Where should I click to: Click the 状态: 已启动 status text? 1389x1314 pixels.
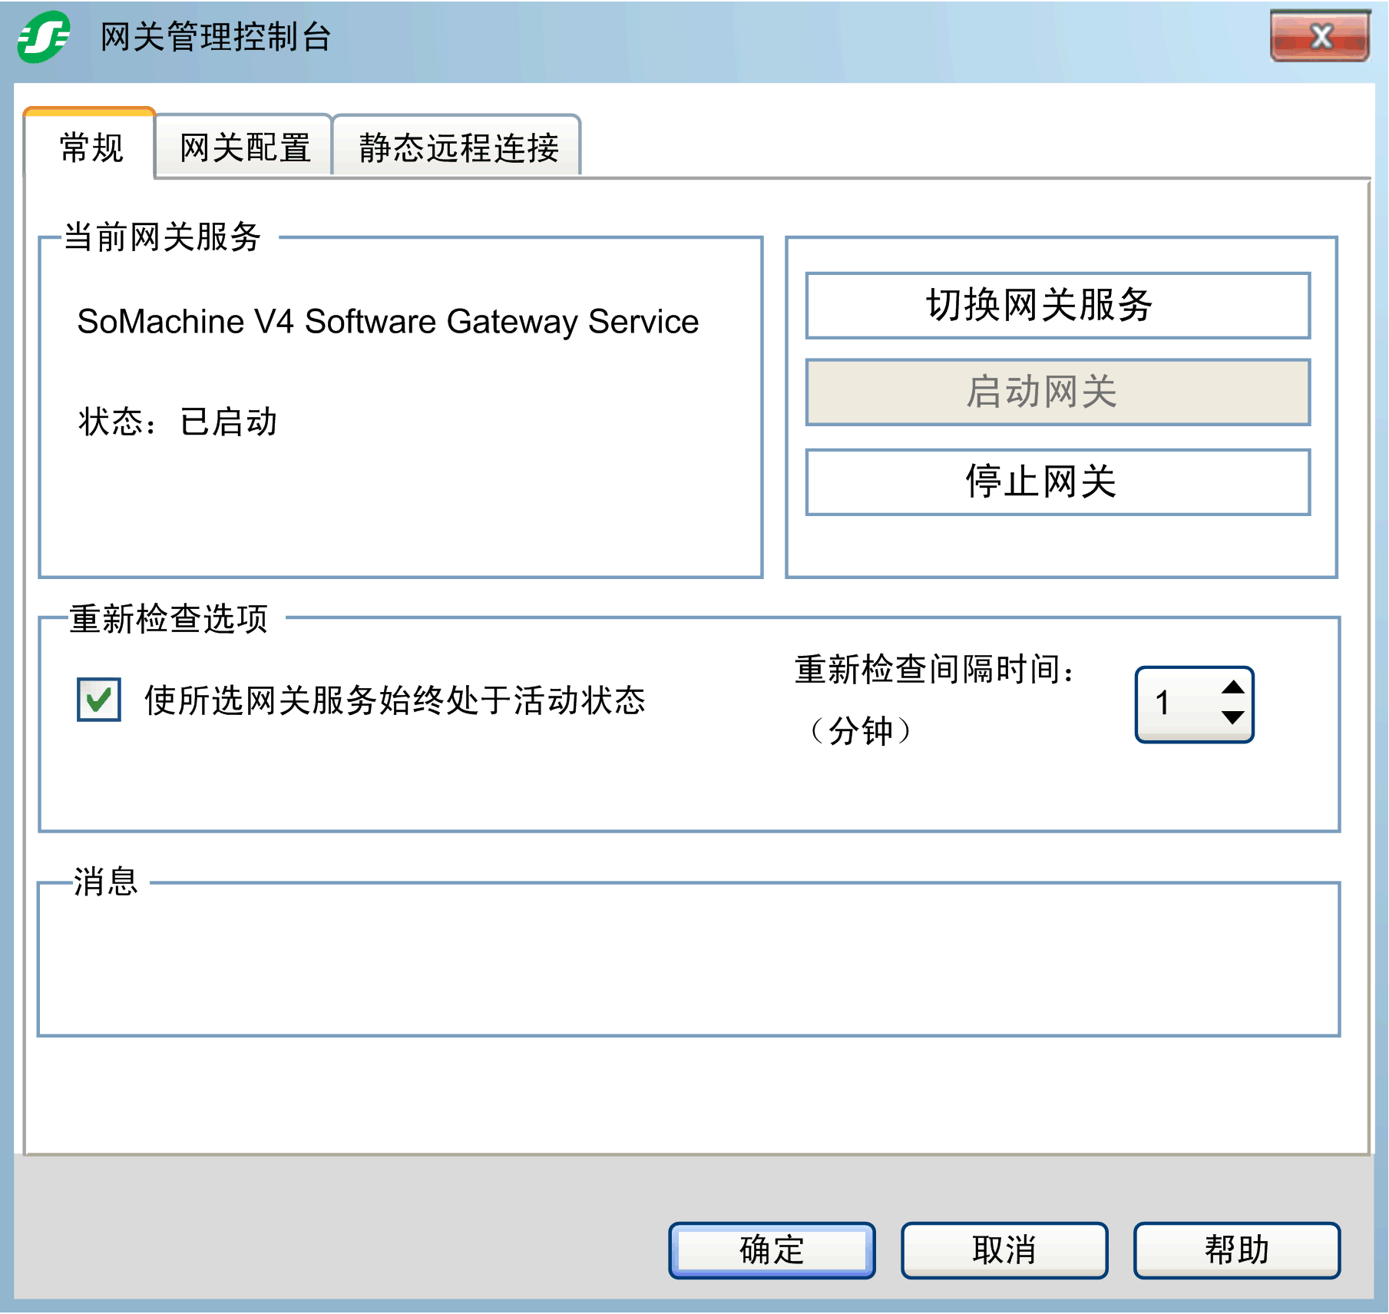(x=177, y=422)
